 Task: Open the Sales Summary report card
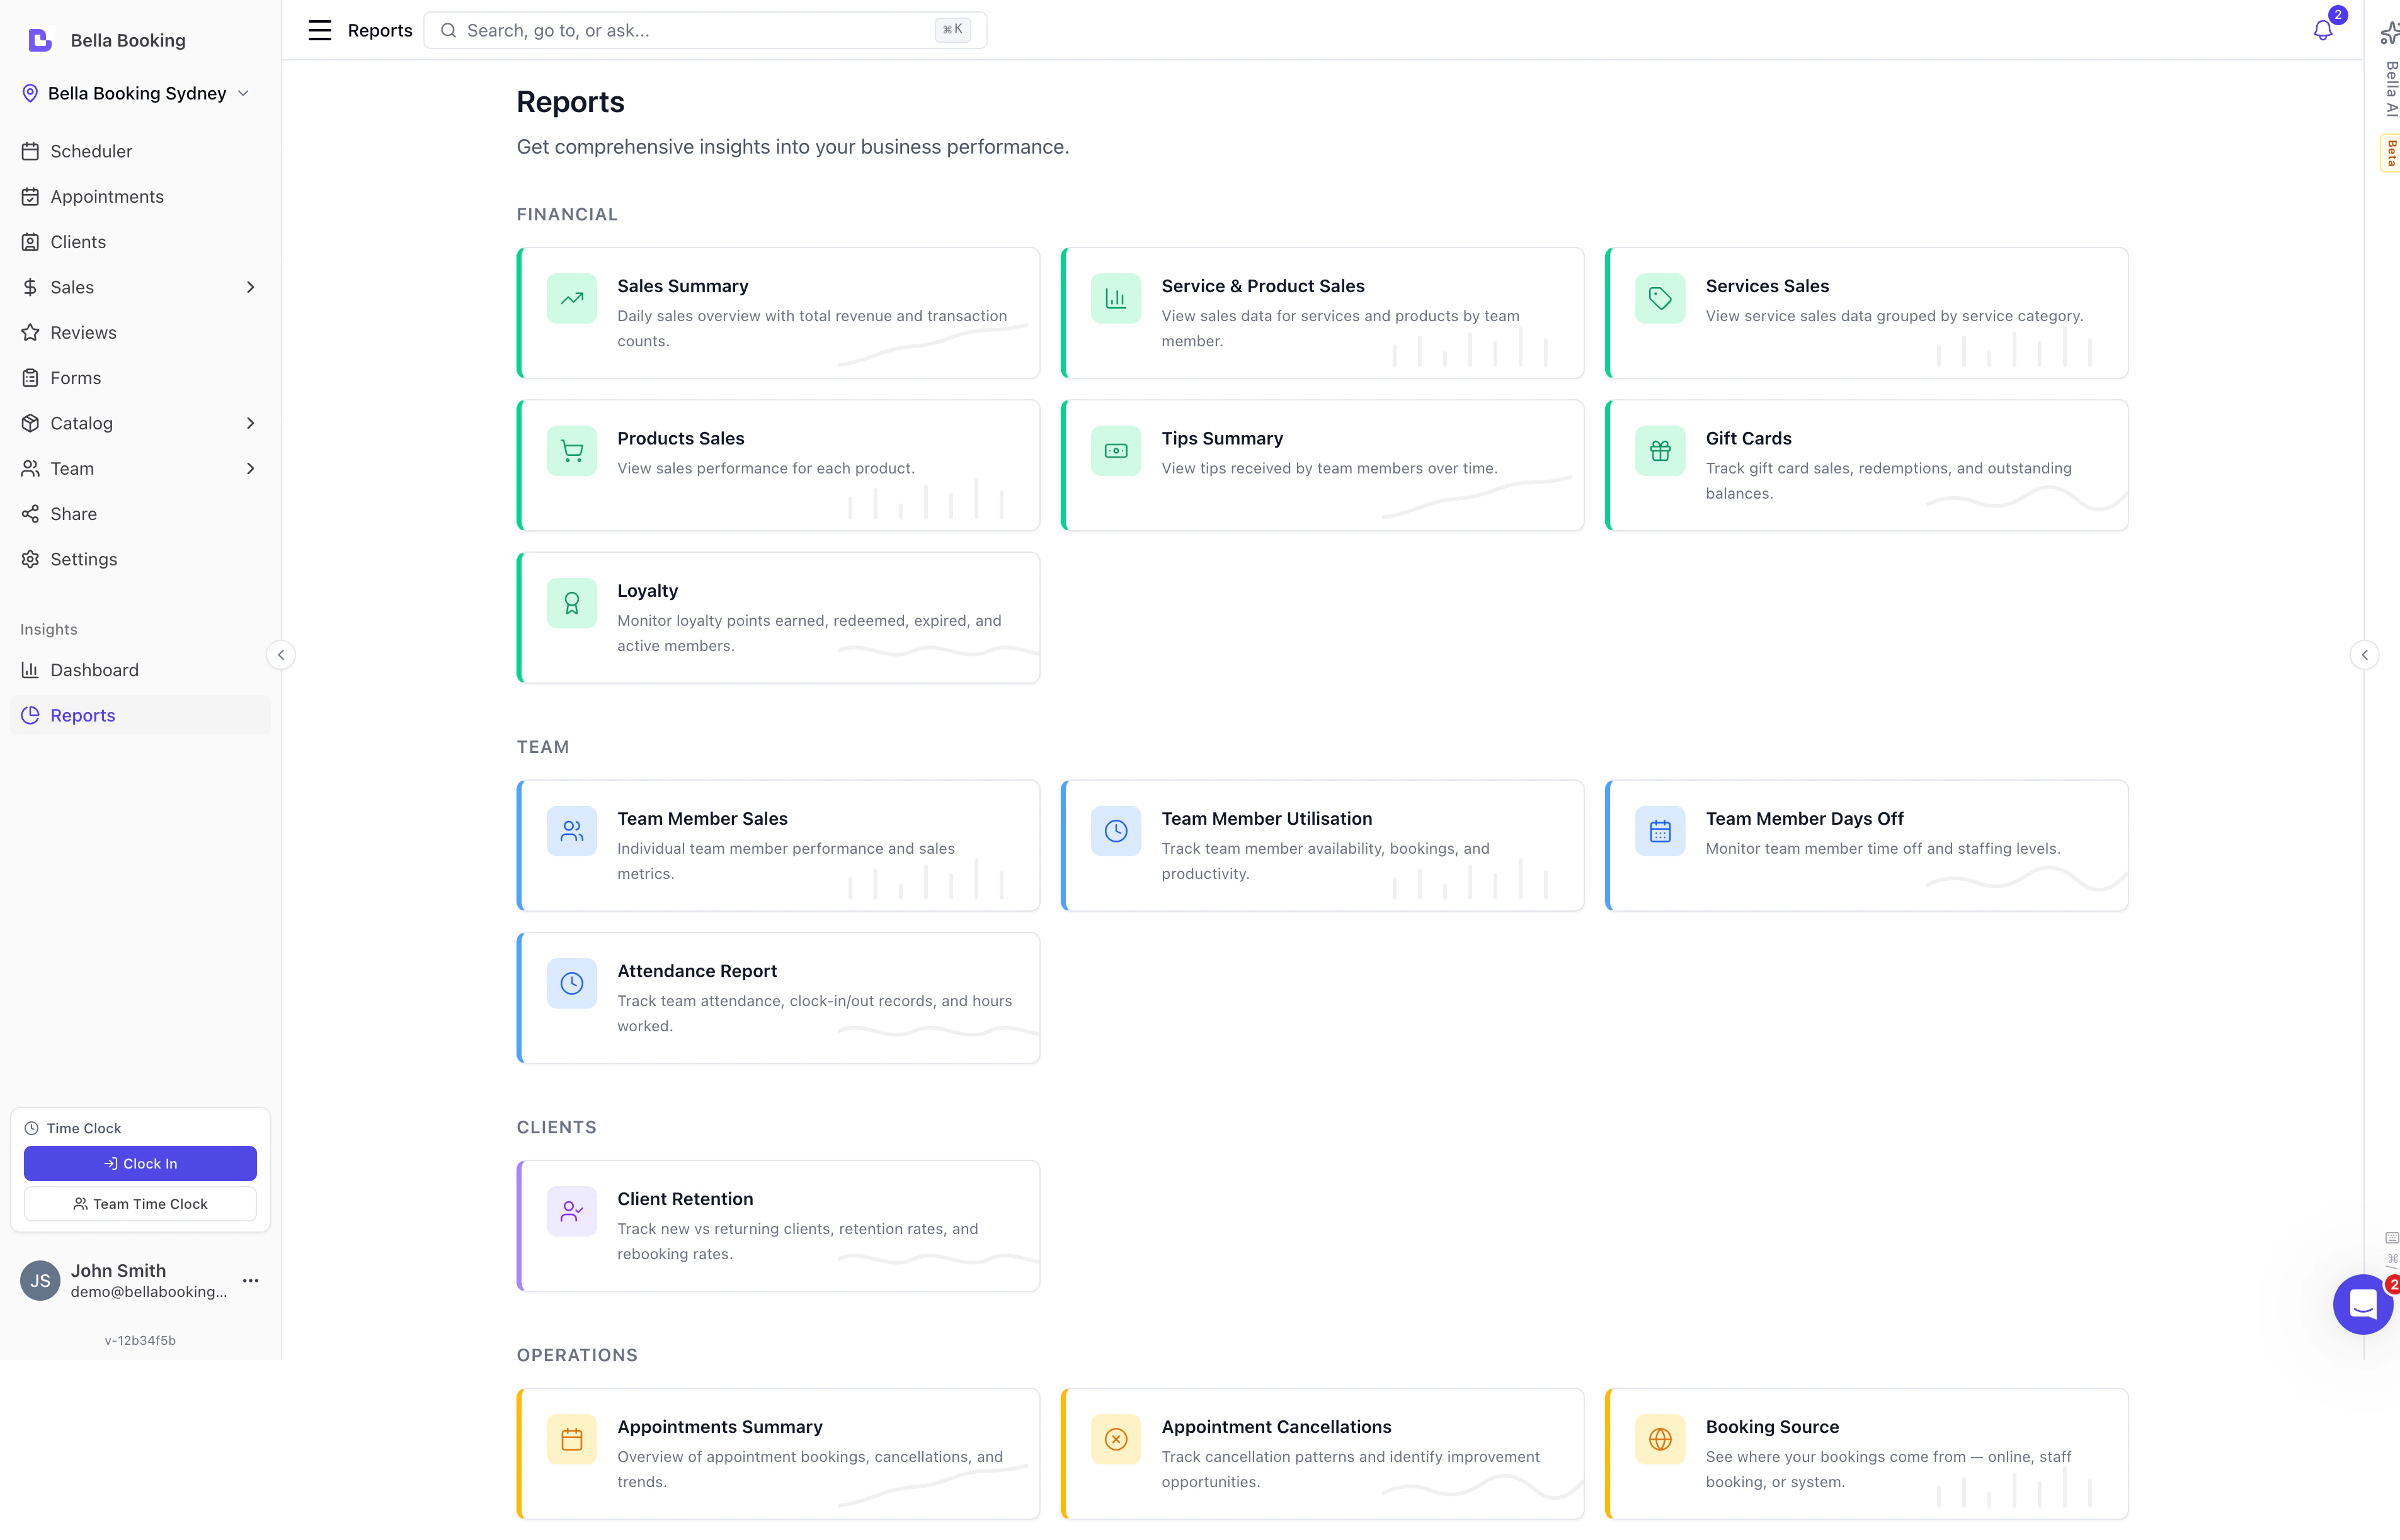779,313
